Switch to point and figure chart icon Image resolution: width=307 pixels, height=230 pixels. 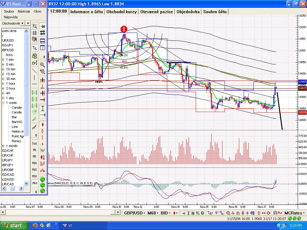point(43,164)
